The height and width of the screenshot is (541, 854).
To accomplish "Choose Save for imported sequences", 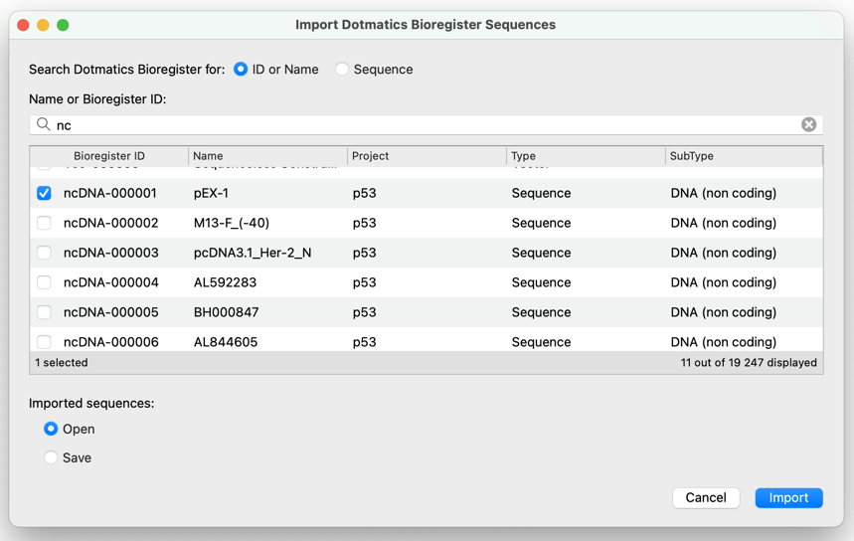I will 51,457.
